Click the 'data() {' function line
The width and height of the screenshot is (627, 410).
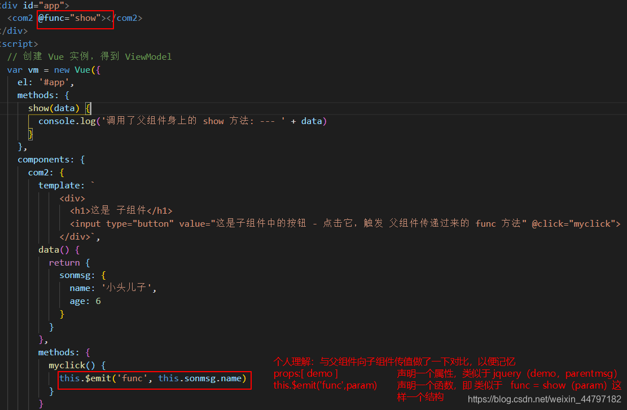point(59,250)
